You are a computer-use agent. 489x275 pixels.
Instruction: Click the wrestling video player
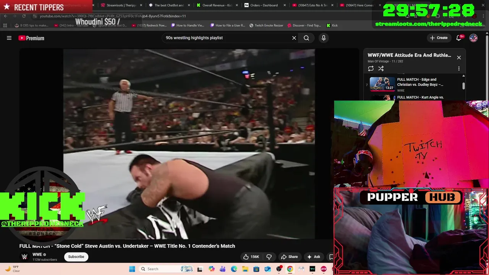[189, 144]
